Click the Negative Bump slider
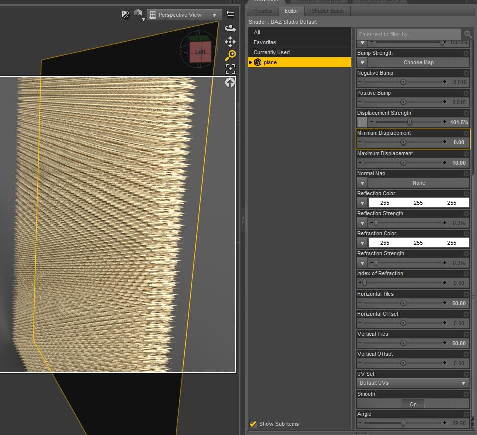 click(403, 82)
